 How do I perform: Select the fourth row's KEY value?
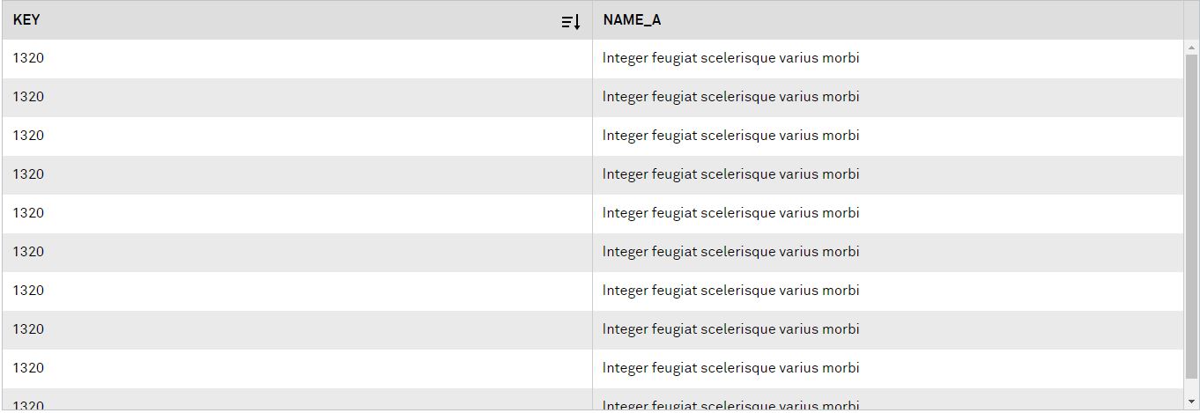[28, 174]
